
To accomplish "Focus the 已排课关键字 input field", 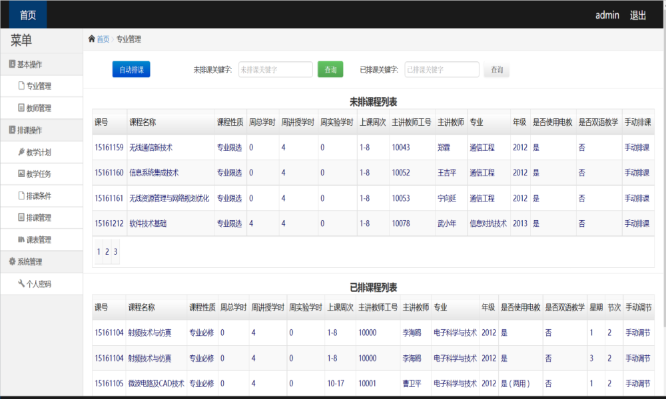I will tap(442, 70).
